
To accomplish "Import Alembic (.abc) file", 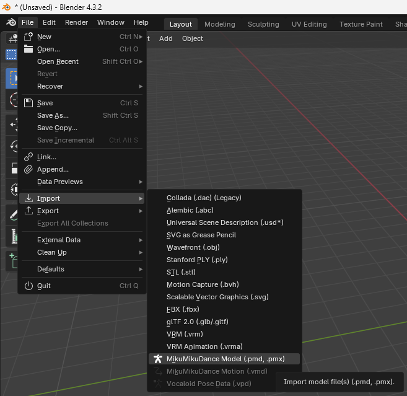I will tap(224, 210).
